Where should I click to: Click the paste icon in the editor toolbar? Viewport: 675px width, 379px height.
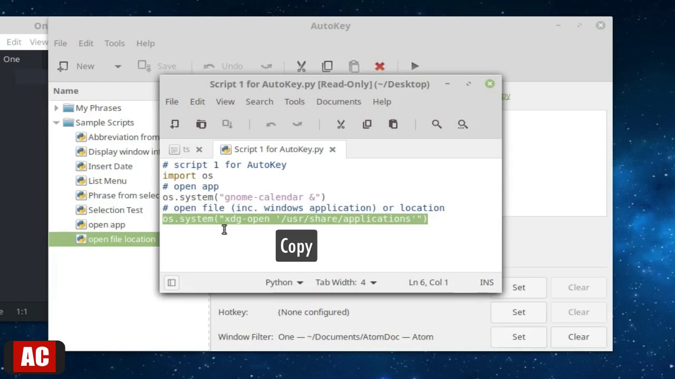(x=393, y=124)
